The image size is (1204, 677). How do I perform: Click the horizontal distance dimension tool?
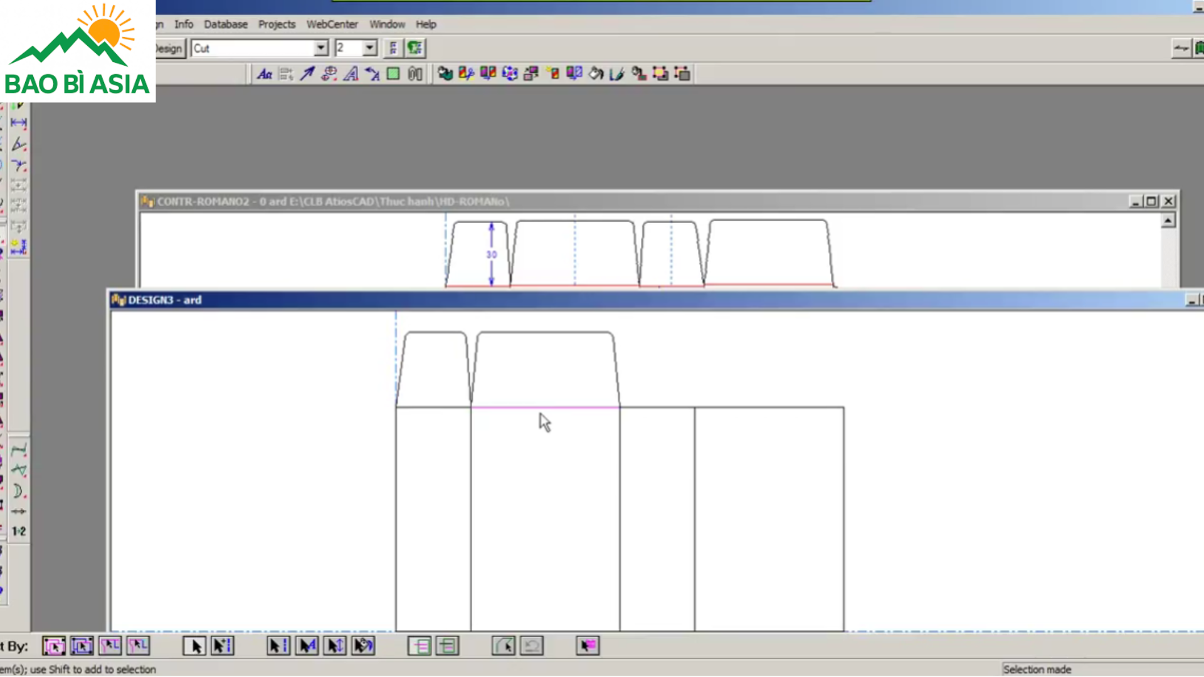[19, 123]
